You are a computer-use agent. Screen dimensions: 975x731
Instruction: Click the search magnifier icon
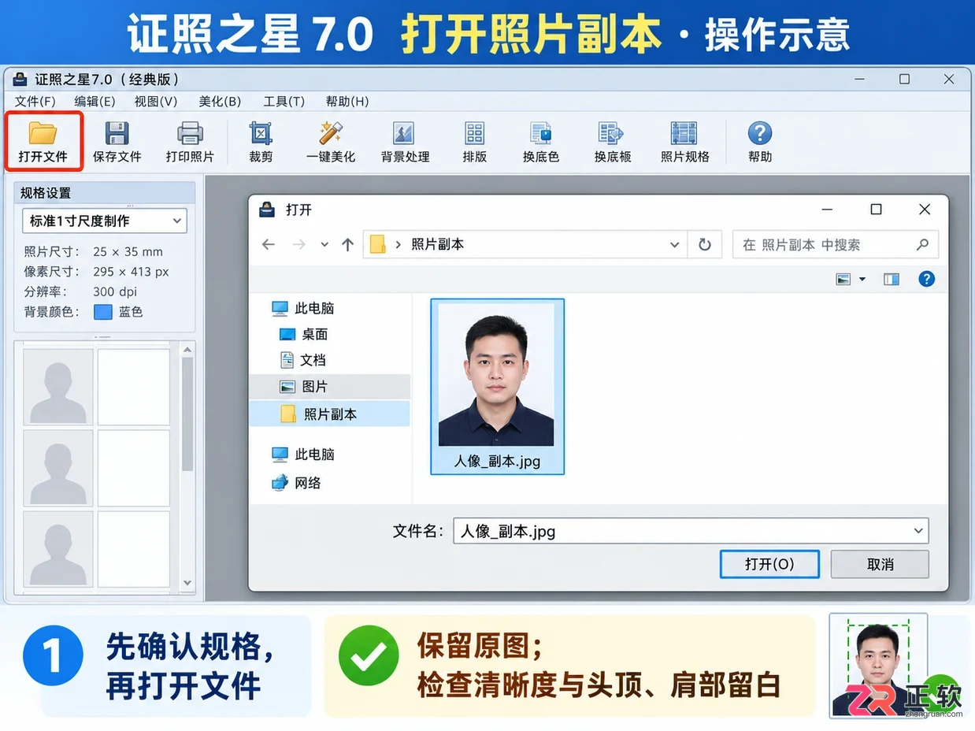922,245
